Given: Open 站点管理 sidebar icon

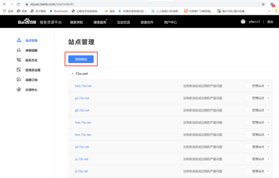Looking at the screenshot, I should 19,40.
